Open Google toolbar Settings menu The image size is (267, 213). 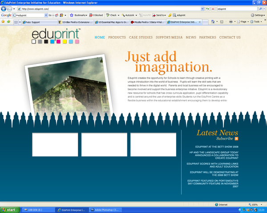pyautogui.click(x=258, y=15)
